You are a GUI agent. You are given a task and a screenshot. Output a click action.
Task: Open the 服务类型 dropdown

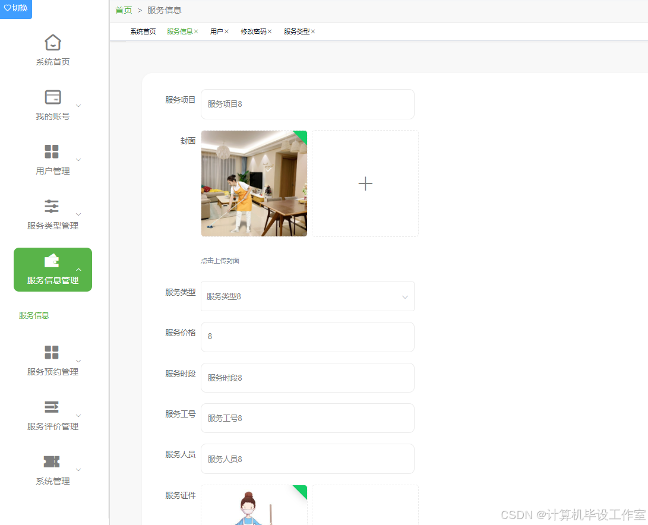308,296
